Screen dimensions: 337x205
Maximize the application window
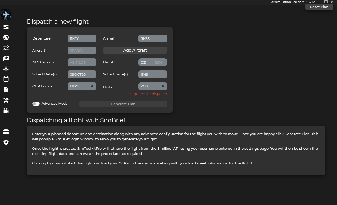click(x=326, y=2)
